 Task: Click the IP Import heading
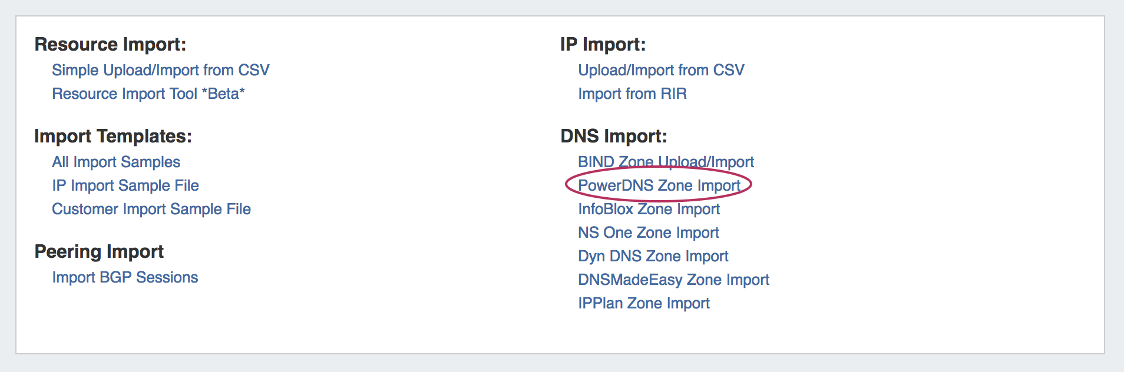coord(603,44)
